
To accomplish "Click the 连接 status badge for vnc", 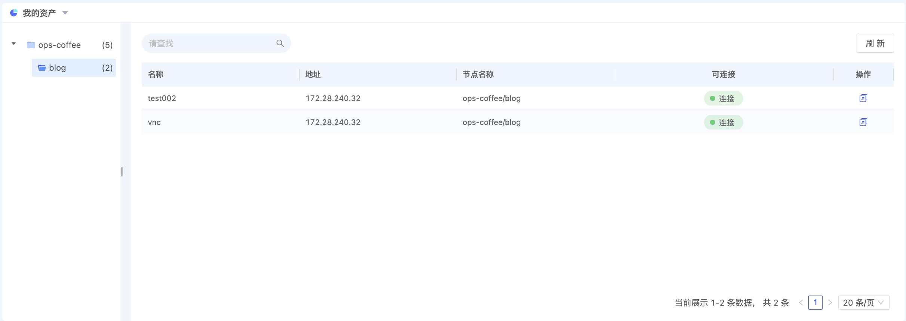I will click(x=723, y=122).
